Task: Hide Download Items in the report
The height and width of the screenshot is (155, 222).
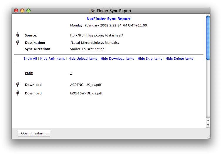Action: click(x=117, y=59)
